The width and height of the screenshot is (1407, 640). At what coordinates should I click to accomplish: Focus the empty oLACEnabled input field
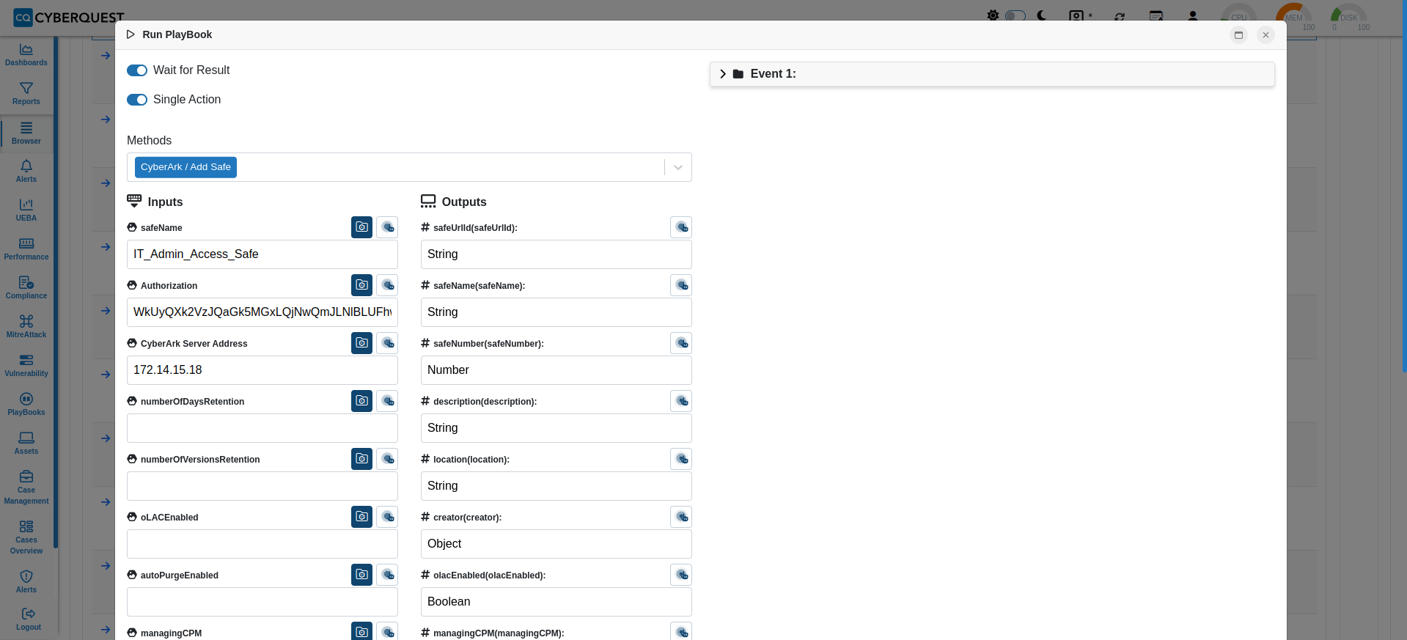[262, 544]
